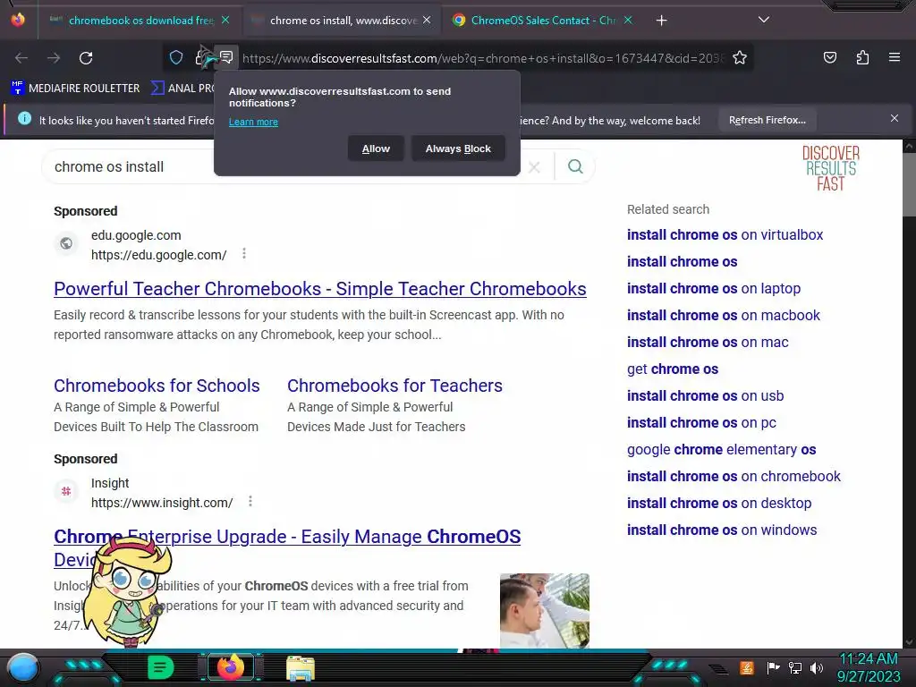This screenshot has width=916, height=687.
Task: Open a new tab
Action: click(x=661, y=21)
